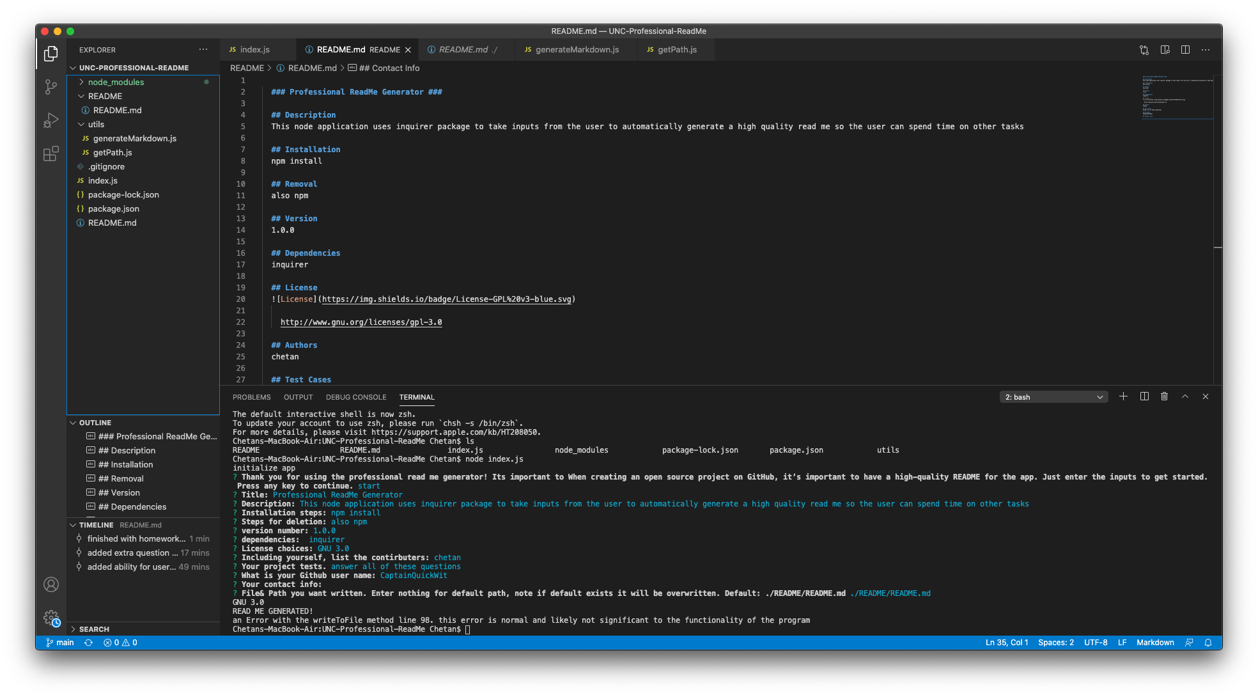Switch to the italic README.md ./ tab
The image size is (1258, 697).
tap(468, 50)
